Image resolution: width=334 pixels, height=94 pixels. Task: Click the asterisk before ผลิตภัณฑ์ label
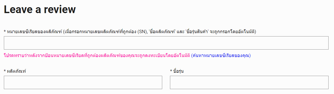tap(5, 71)
